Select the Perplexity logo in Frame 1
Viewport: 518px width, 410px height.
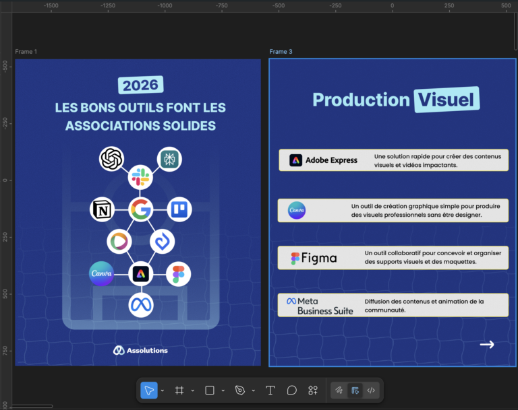(x=169, y=159)
